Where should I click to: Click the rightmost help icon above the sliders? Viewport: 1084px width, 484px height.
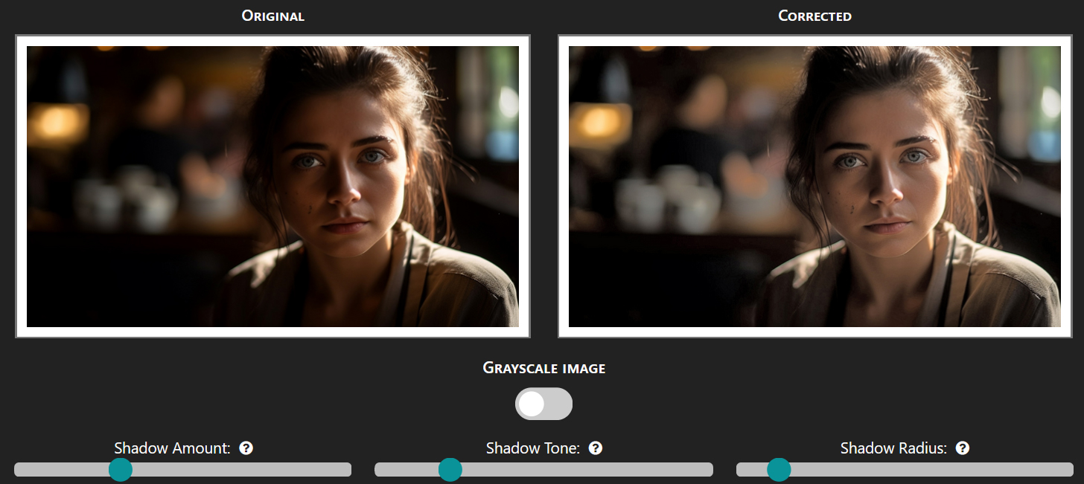[962, 448]
